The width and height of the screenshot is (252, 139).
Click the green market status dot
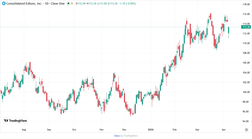pyautogui.click(x=68, y=4)
